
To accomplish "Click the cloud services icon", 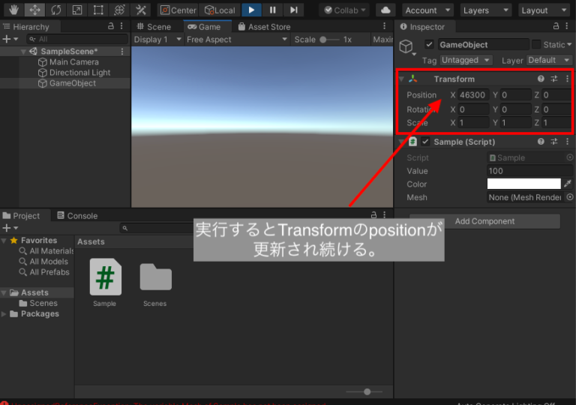I will click(385, 10).
